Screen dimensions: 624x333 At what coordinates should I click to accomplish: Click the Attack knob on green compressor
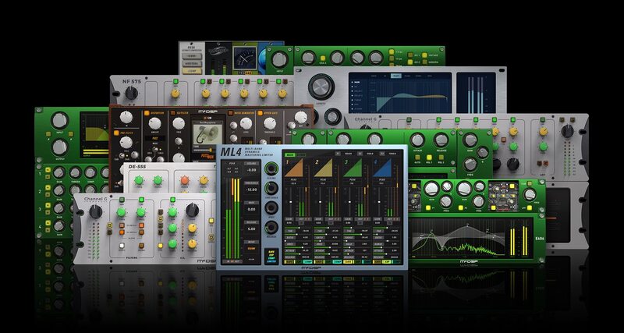[x=417, y=140]
